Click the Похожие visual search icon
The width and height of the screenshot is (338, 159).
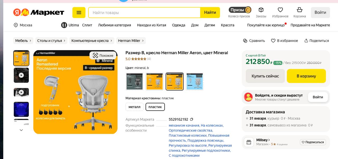click(x=95, y=55)
